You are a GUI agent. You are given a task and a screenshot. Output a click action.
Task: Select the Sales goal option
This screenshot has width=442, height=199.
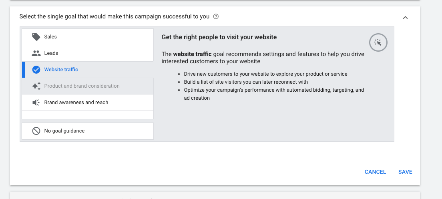pos(50,37)
